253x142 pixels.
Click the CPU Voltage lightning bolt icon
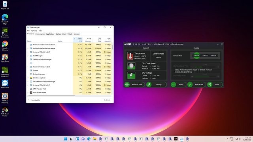[131, 75]
